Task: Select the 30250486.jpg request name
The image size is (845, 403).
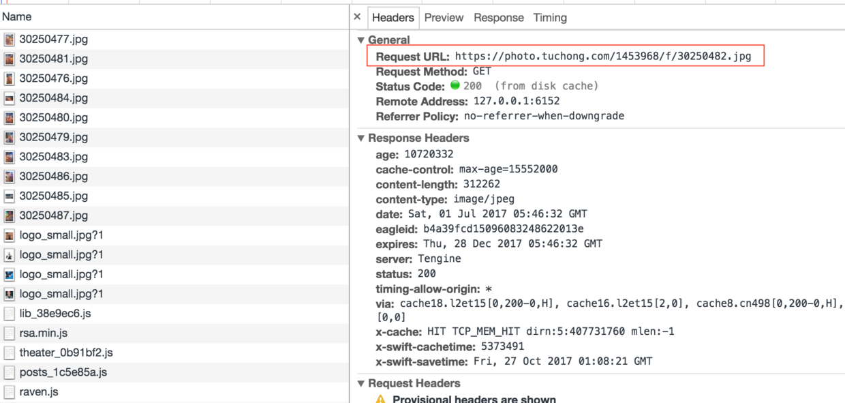Action: pos(54,177)
